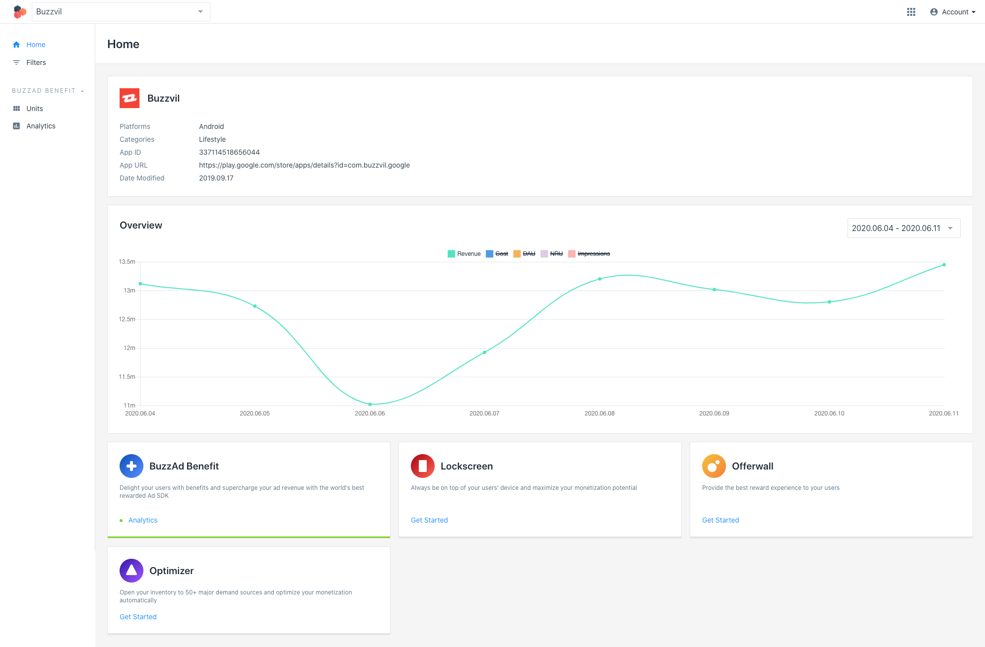
Task: Click the 2020.06.06 lowest data point
Action: tap(370, 404)
